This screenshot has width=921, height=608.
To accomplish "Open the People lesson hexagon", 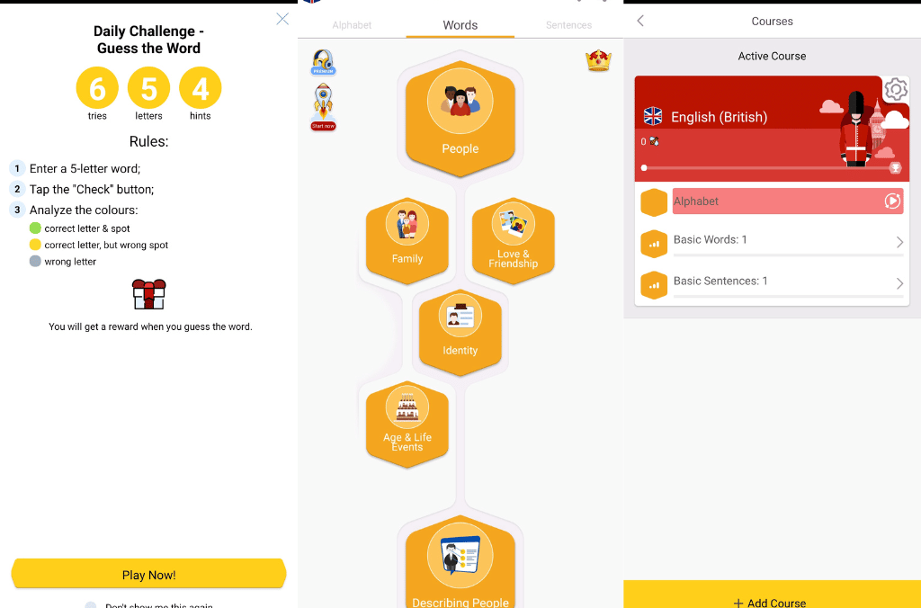I will click(x=460, y=119).
